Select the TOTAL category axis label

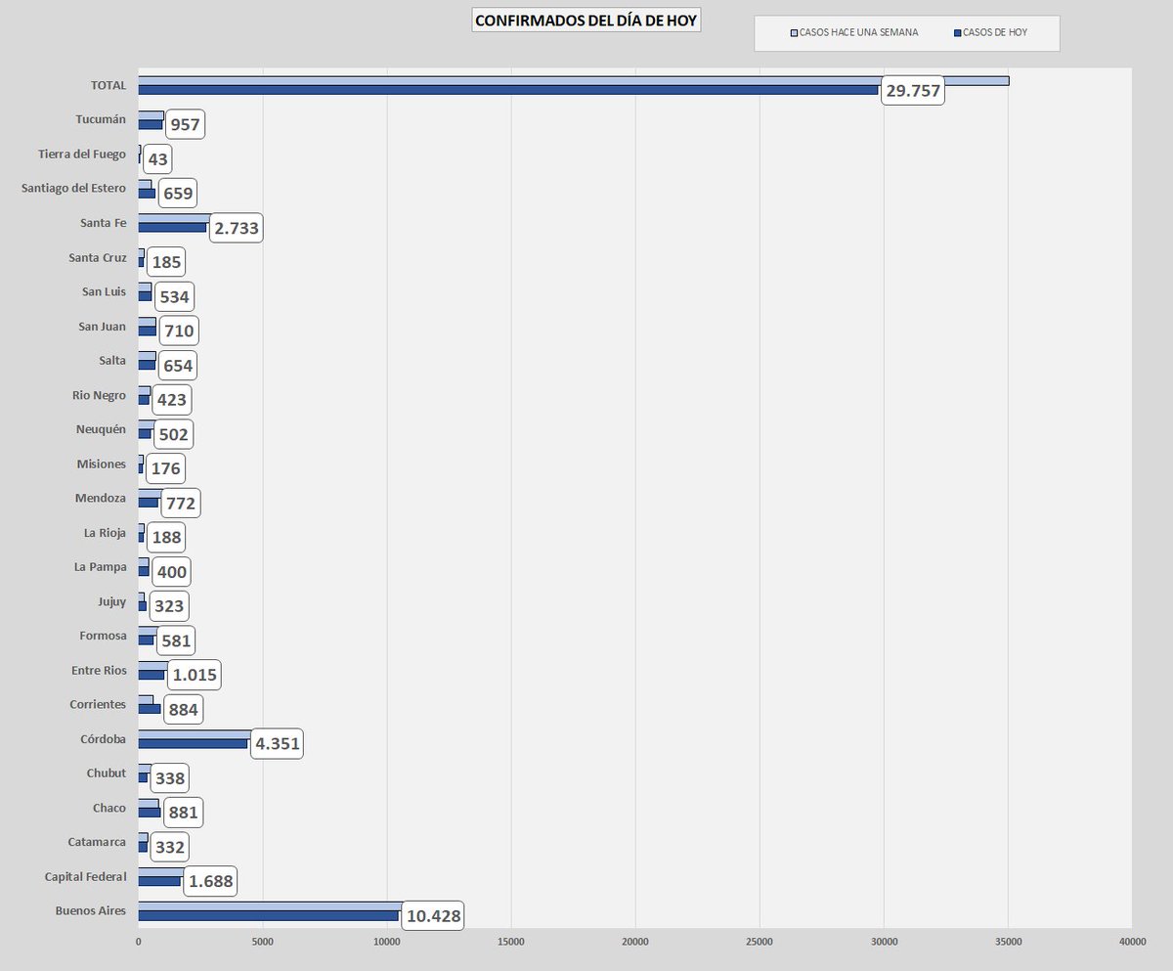tap(109, 85)
